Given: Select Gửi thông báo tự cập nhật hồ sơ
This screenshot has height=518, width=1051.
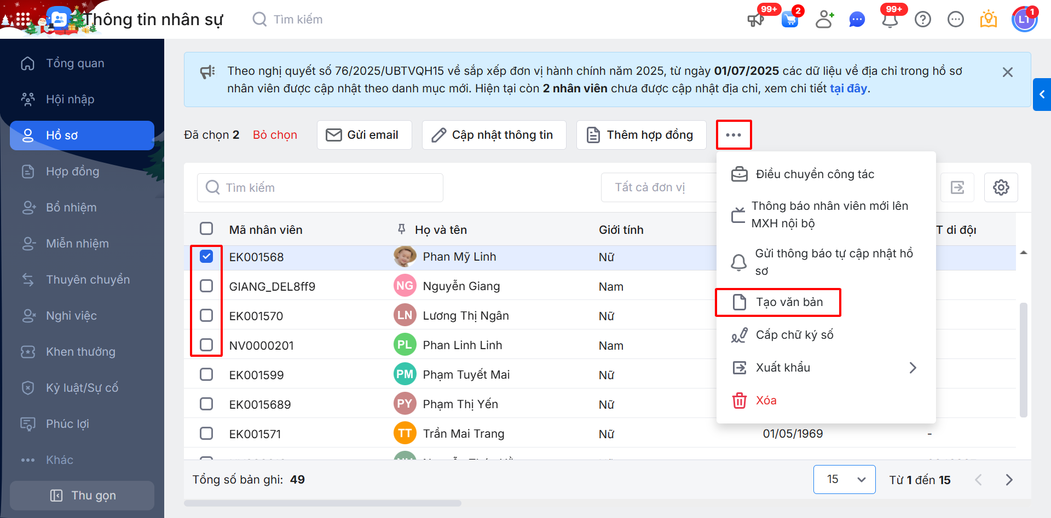Looking at the screenshot, I should pos(826,262).
